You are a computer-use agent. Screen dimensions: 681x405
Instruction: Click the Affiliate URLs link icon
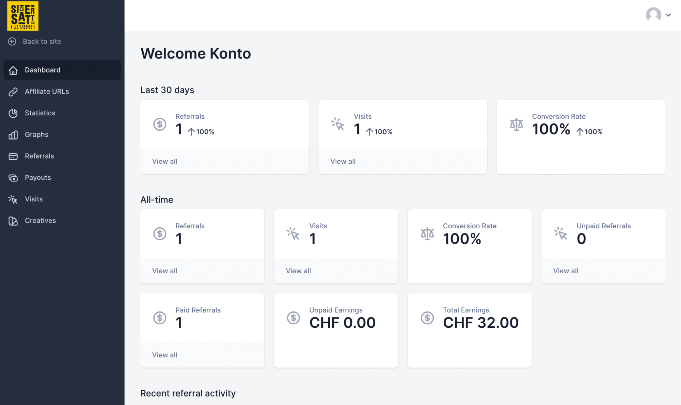point(13,92)
